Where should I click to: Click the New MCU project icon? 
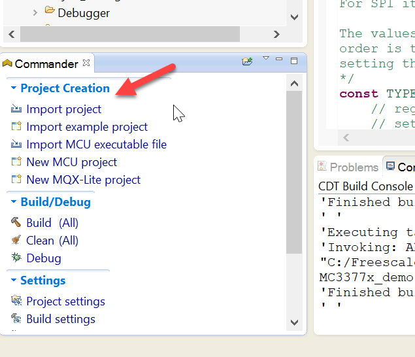pyautogui.click(x=16, y=162)
